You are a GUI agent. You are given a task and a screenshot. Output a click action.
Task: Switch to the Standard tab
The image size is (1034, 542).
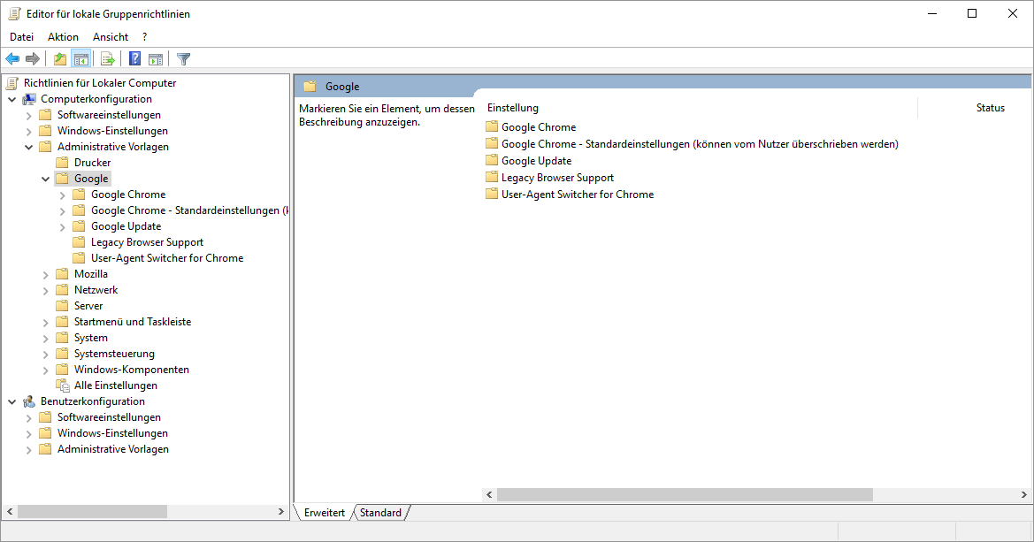pos(380,513)
